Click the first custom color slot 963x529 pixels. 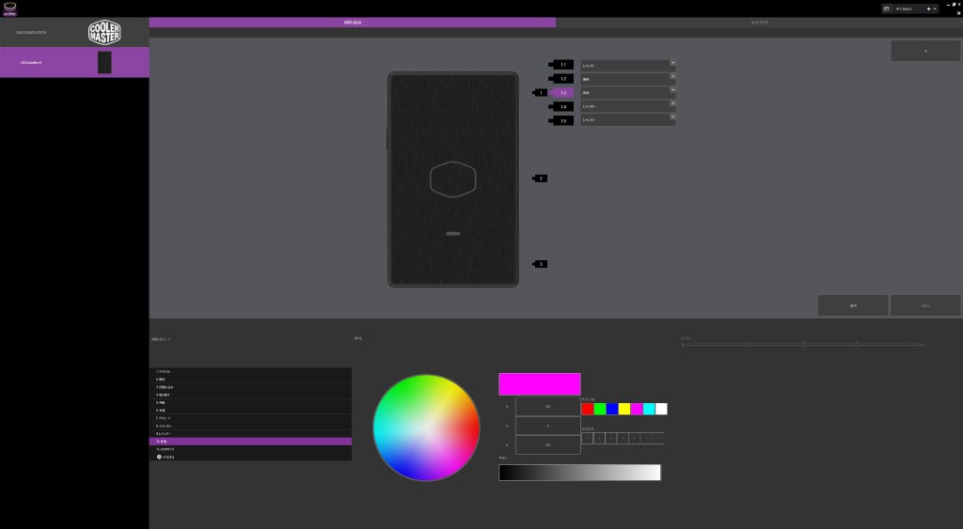(x=587, y=438)
